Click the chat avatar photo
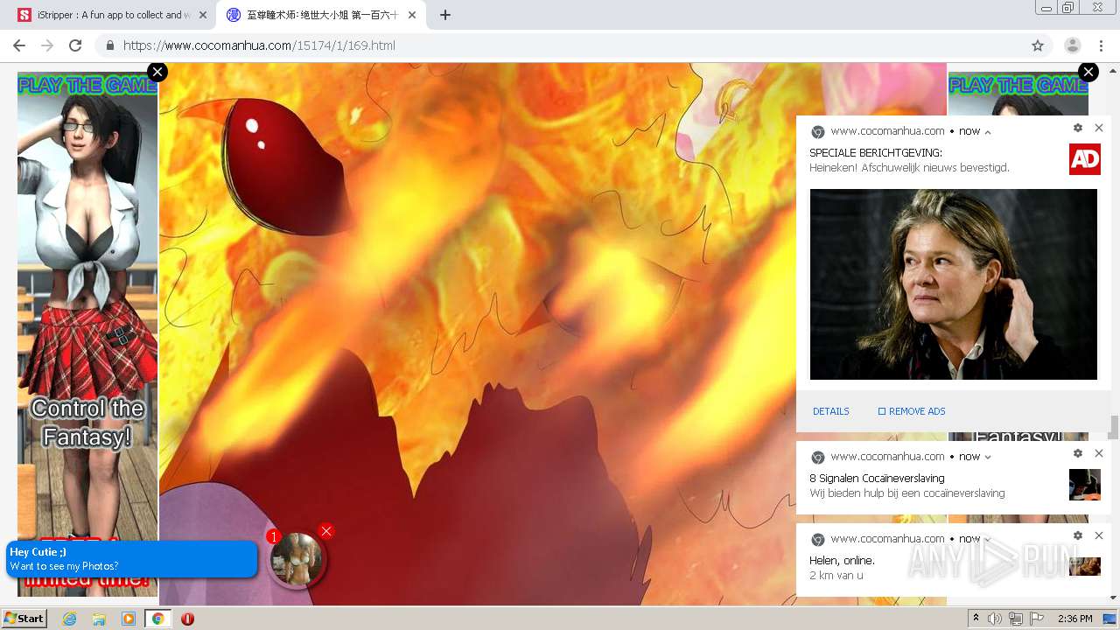 tap(297, 560)
